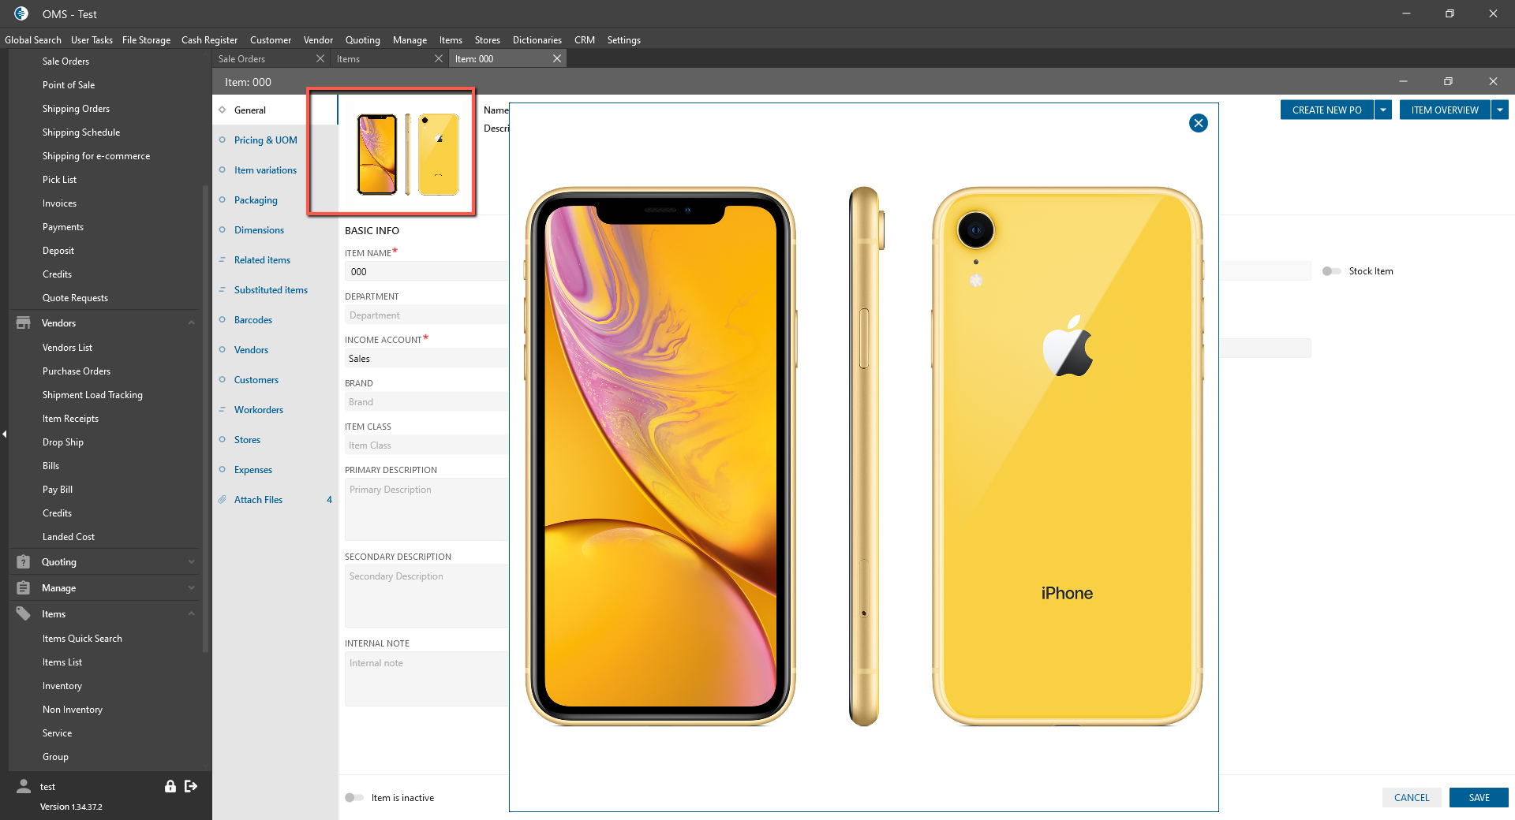The image size is (1515, 820).
Task: Expand the Manage sidebar section
Action: click(x=191, y=587)
